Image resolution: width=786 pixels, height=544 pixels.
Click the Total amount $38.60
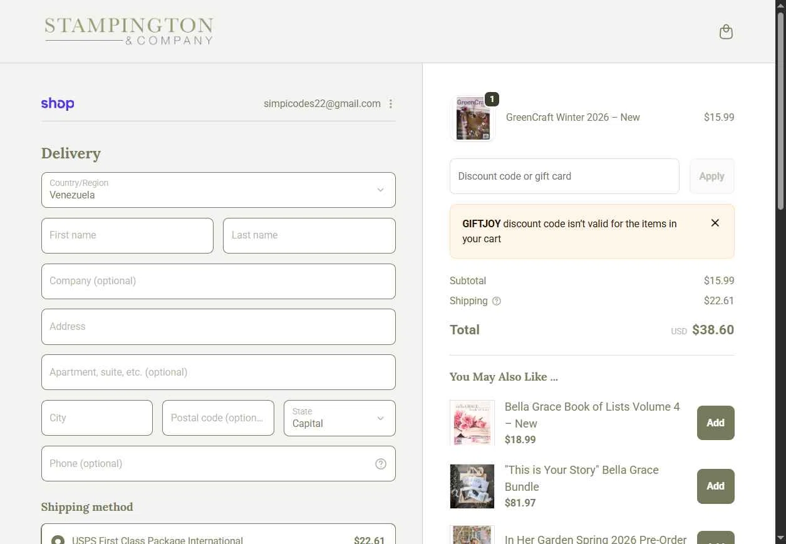tap(713, 330)
